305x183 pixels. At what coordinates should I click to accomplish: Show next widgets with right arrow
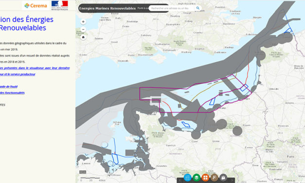232,181
